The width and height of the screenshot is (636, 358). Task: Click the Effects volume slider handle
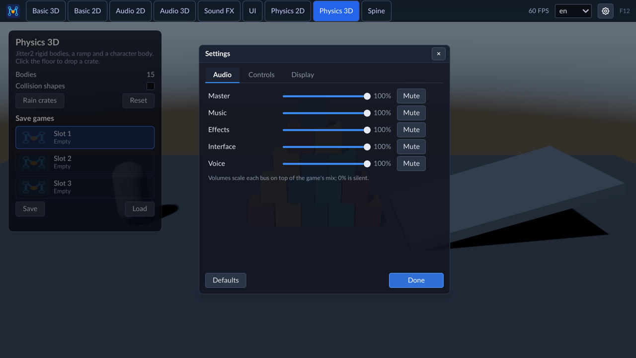[367, 130]
